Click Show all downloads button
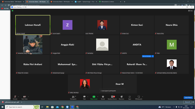Screen dimensions: 195x109 pyautogui.click(x=187, y=102)
